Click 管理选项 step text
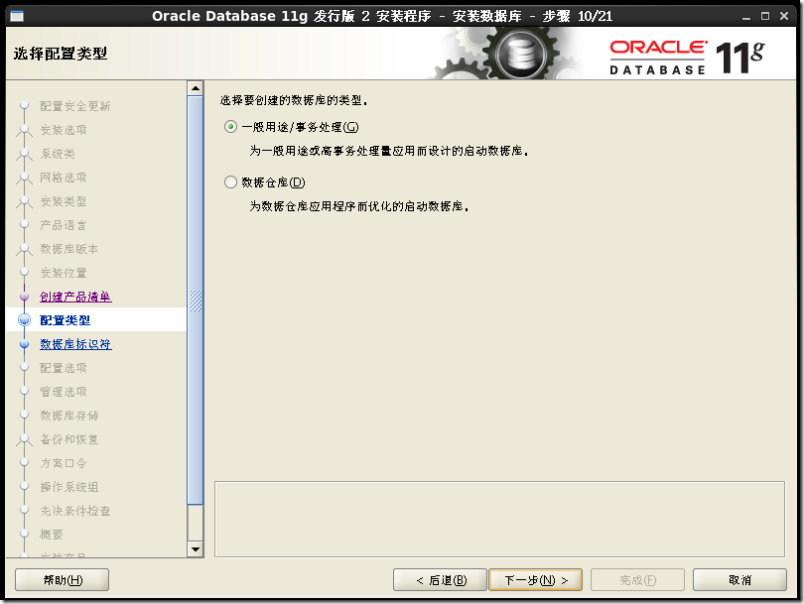Screen dimensions: 804x604 (x=64, y=392)
